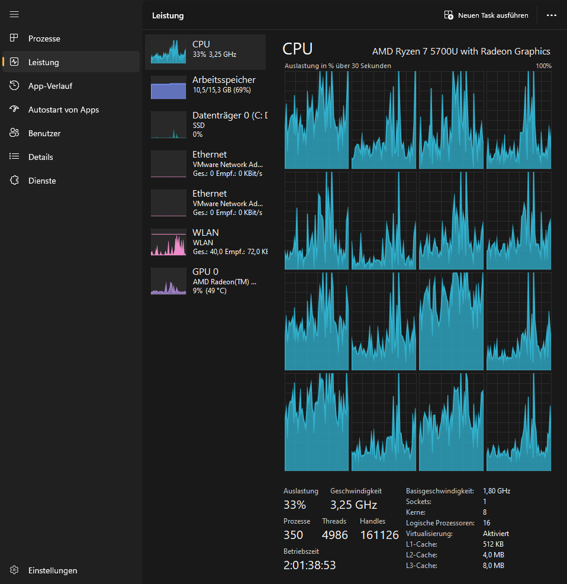
Task: Click the Benutzer people icon
Action: click(x=14, y=133)
